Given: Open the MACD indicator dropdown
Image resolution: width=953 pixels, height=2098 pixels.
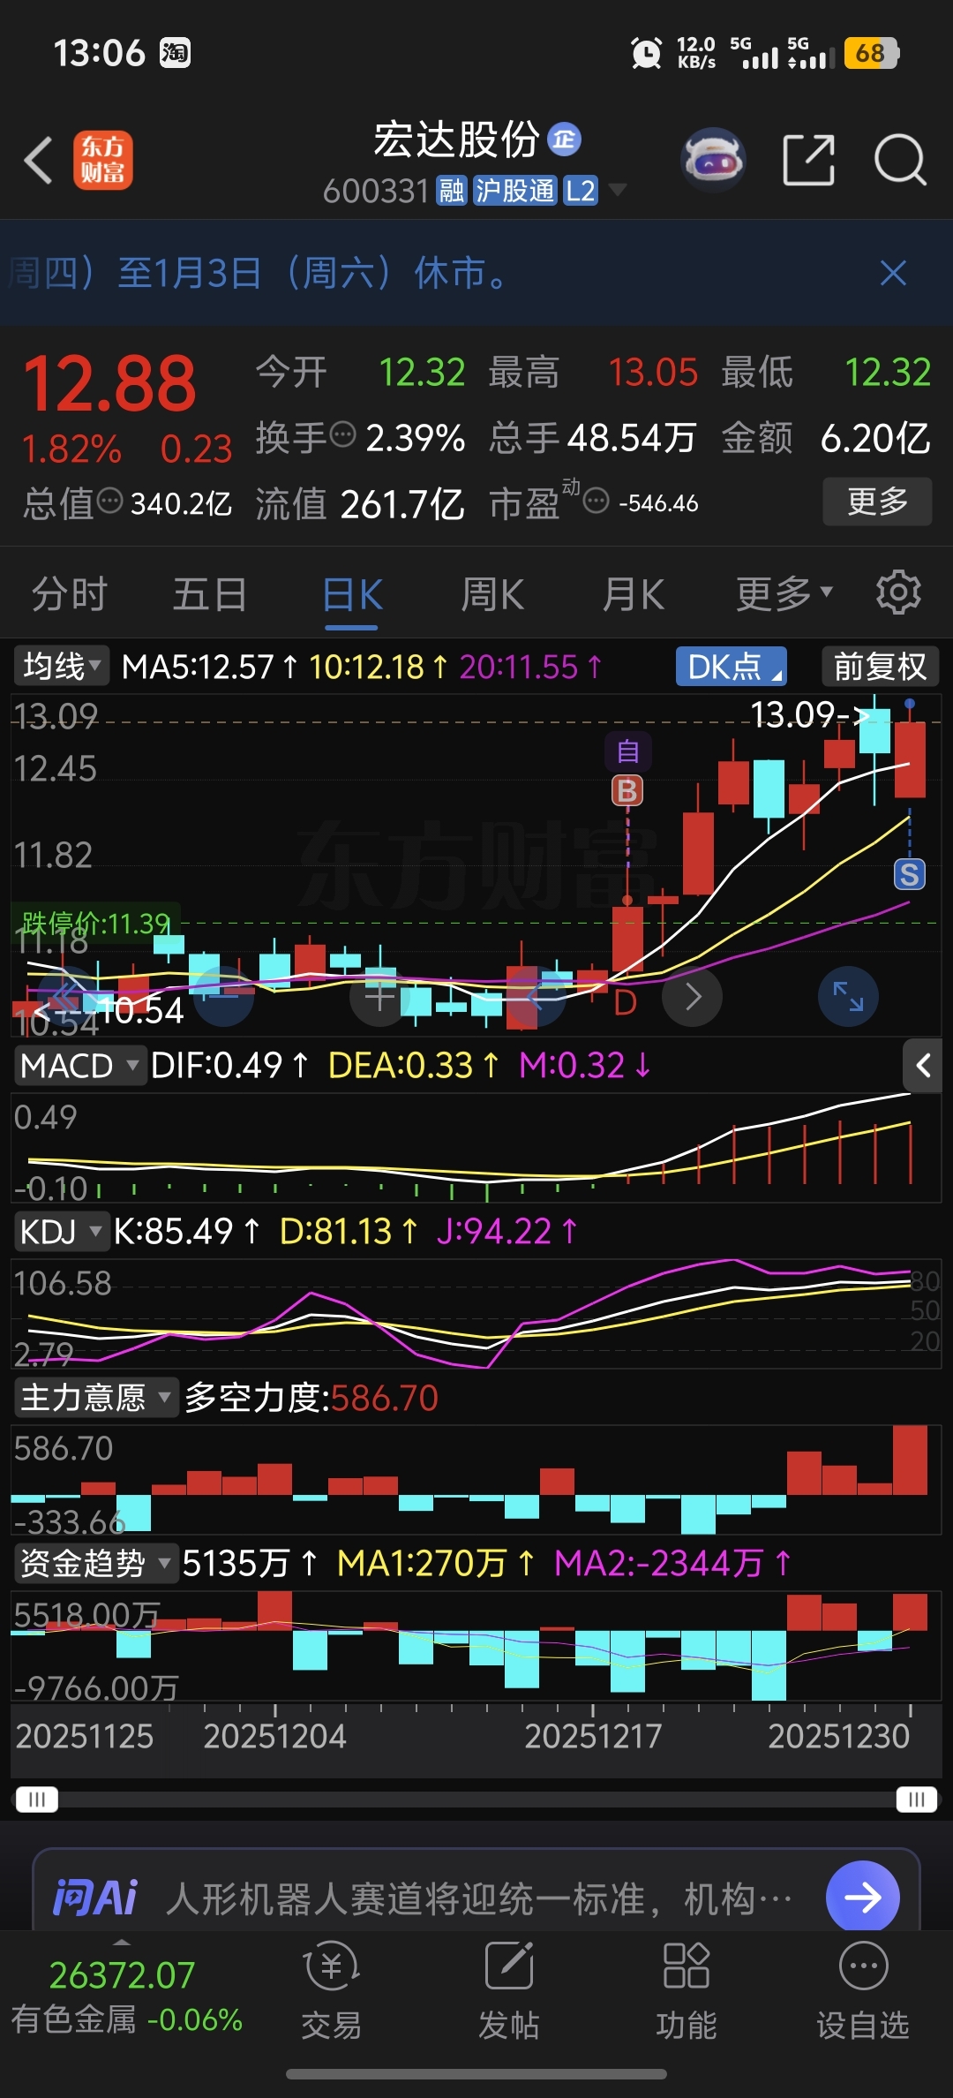Looking at the screenshot, I should pos(79,1066).
